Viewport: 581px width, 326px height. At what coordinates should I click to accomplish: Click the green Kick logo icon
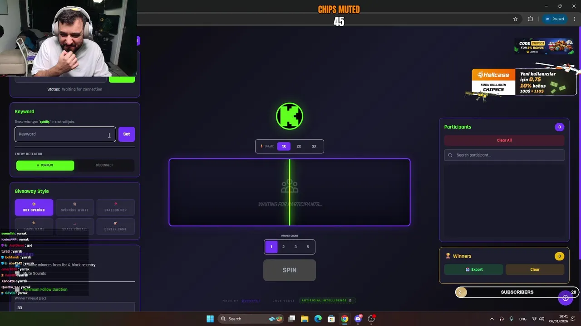(x=290, y=116)
